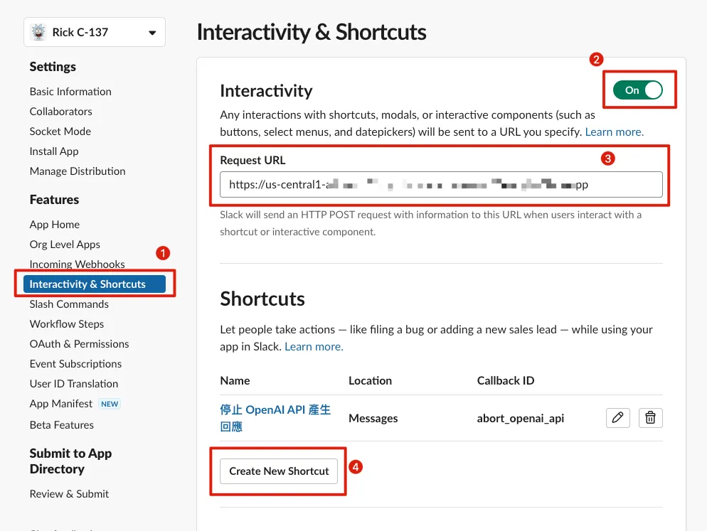The width and height of the screenshot is (707, 531).
Task: Open the Collaborators page
Action: pos(60,112)
